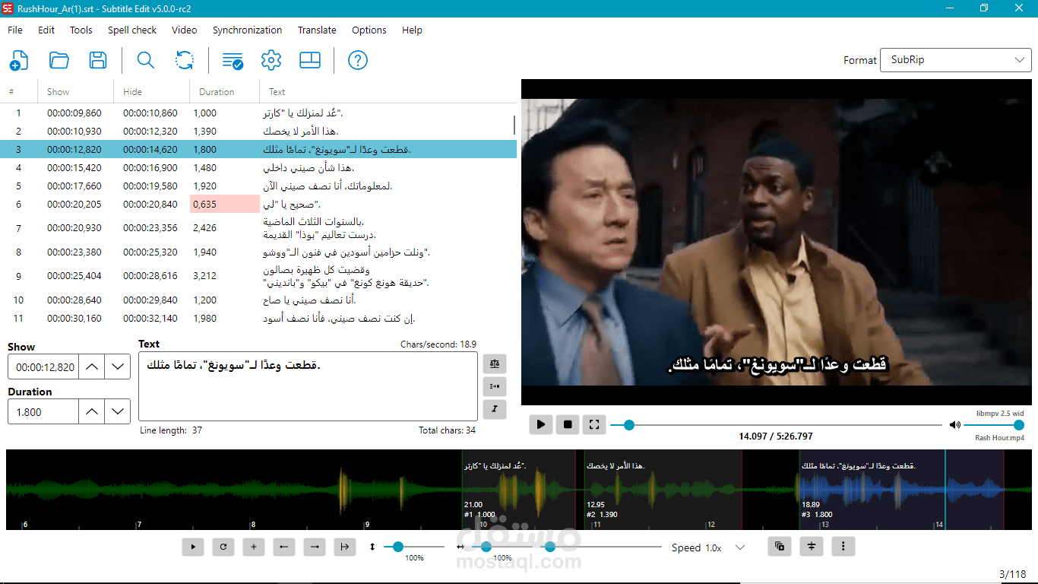Open the three-dot more menu under the waveform
This screenshot has width=1038, height=584.
tap(843, 546)
